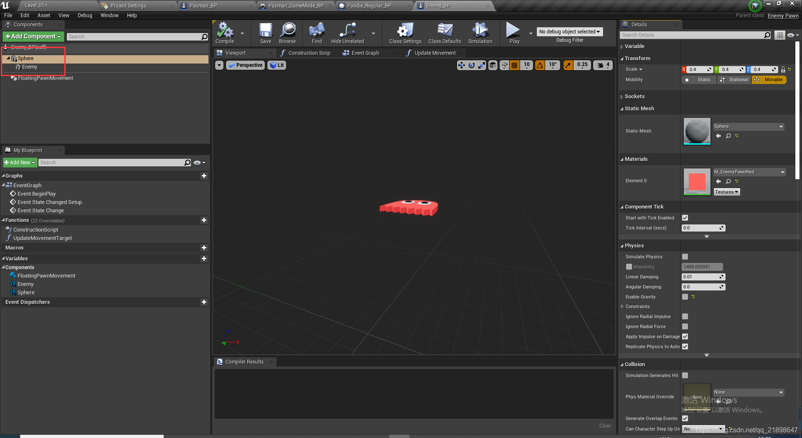
Task: Open the Perspective view mode button
Action: 245,65
